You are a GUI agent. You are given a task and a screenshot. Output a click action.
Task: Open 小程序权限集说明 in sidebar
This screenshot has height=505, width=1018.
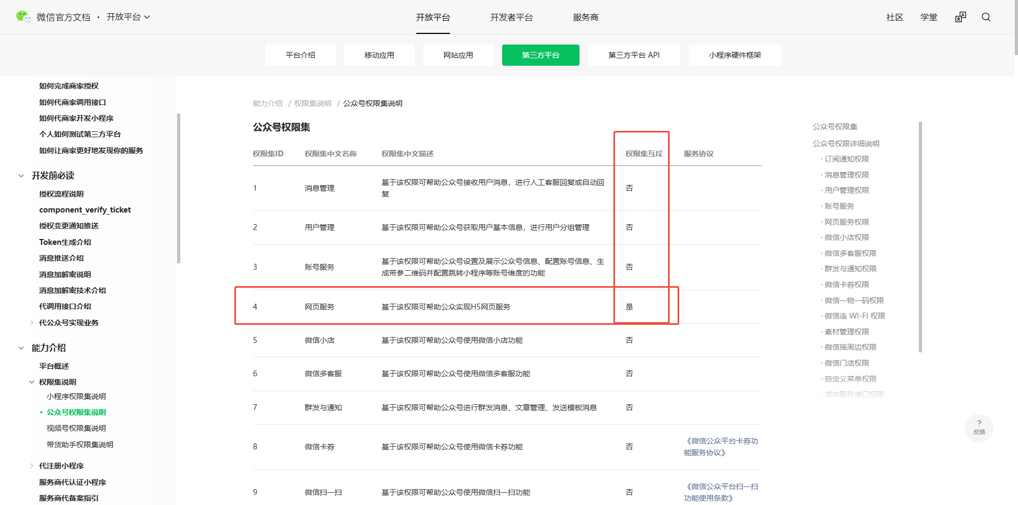[76, 396]
